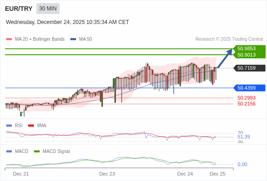This screenshot has height=181, width=267.
Task: Click the MACD legend label
Action: [x=22, y=152]
